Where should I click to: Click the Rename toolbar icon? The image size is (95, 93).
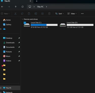[36, 13]
